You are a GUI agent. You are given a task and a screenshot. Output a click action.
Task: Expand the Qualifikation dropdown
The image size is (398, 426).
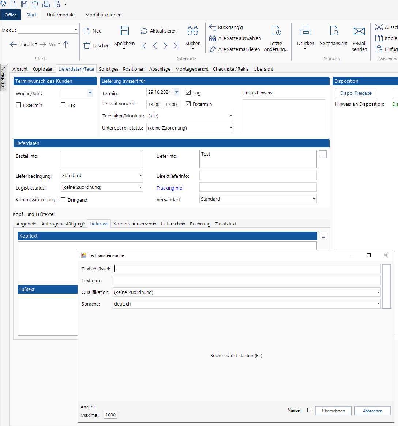378,292
